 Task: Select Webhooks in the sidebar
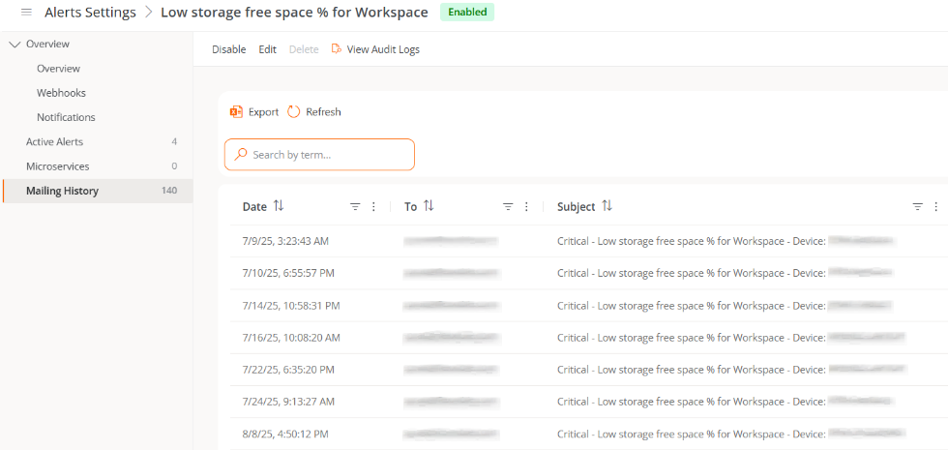(61, 93)
